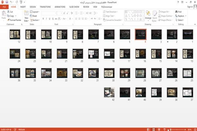This screenshot has height=131, width=197.
Task: Click the Sign in link
Action: click(190, 7)
